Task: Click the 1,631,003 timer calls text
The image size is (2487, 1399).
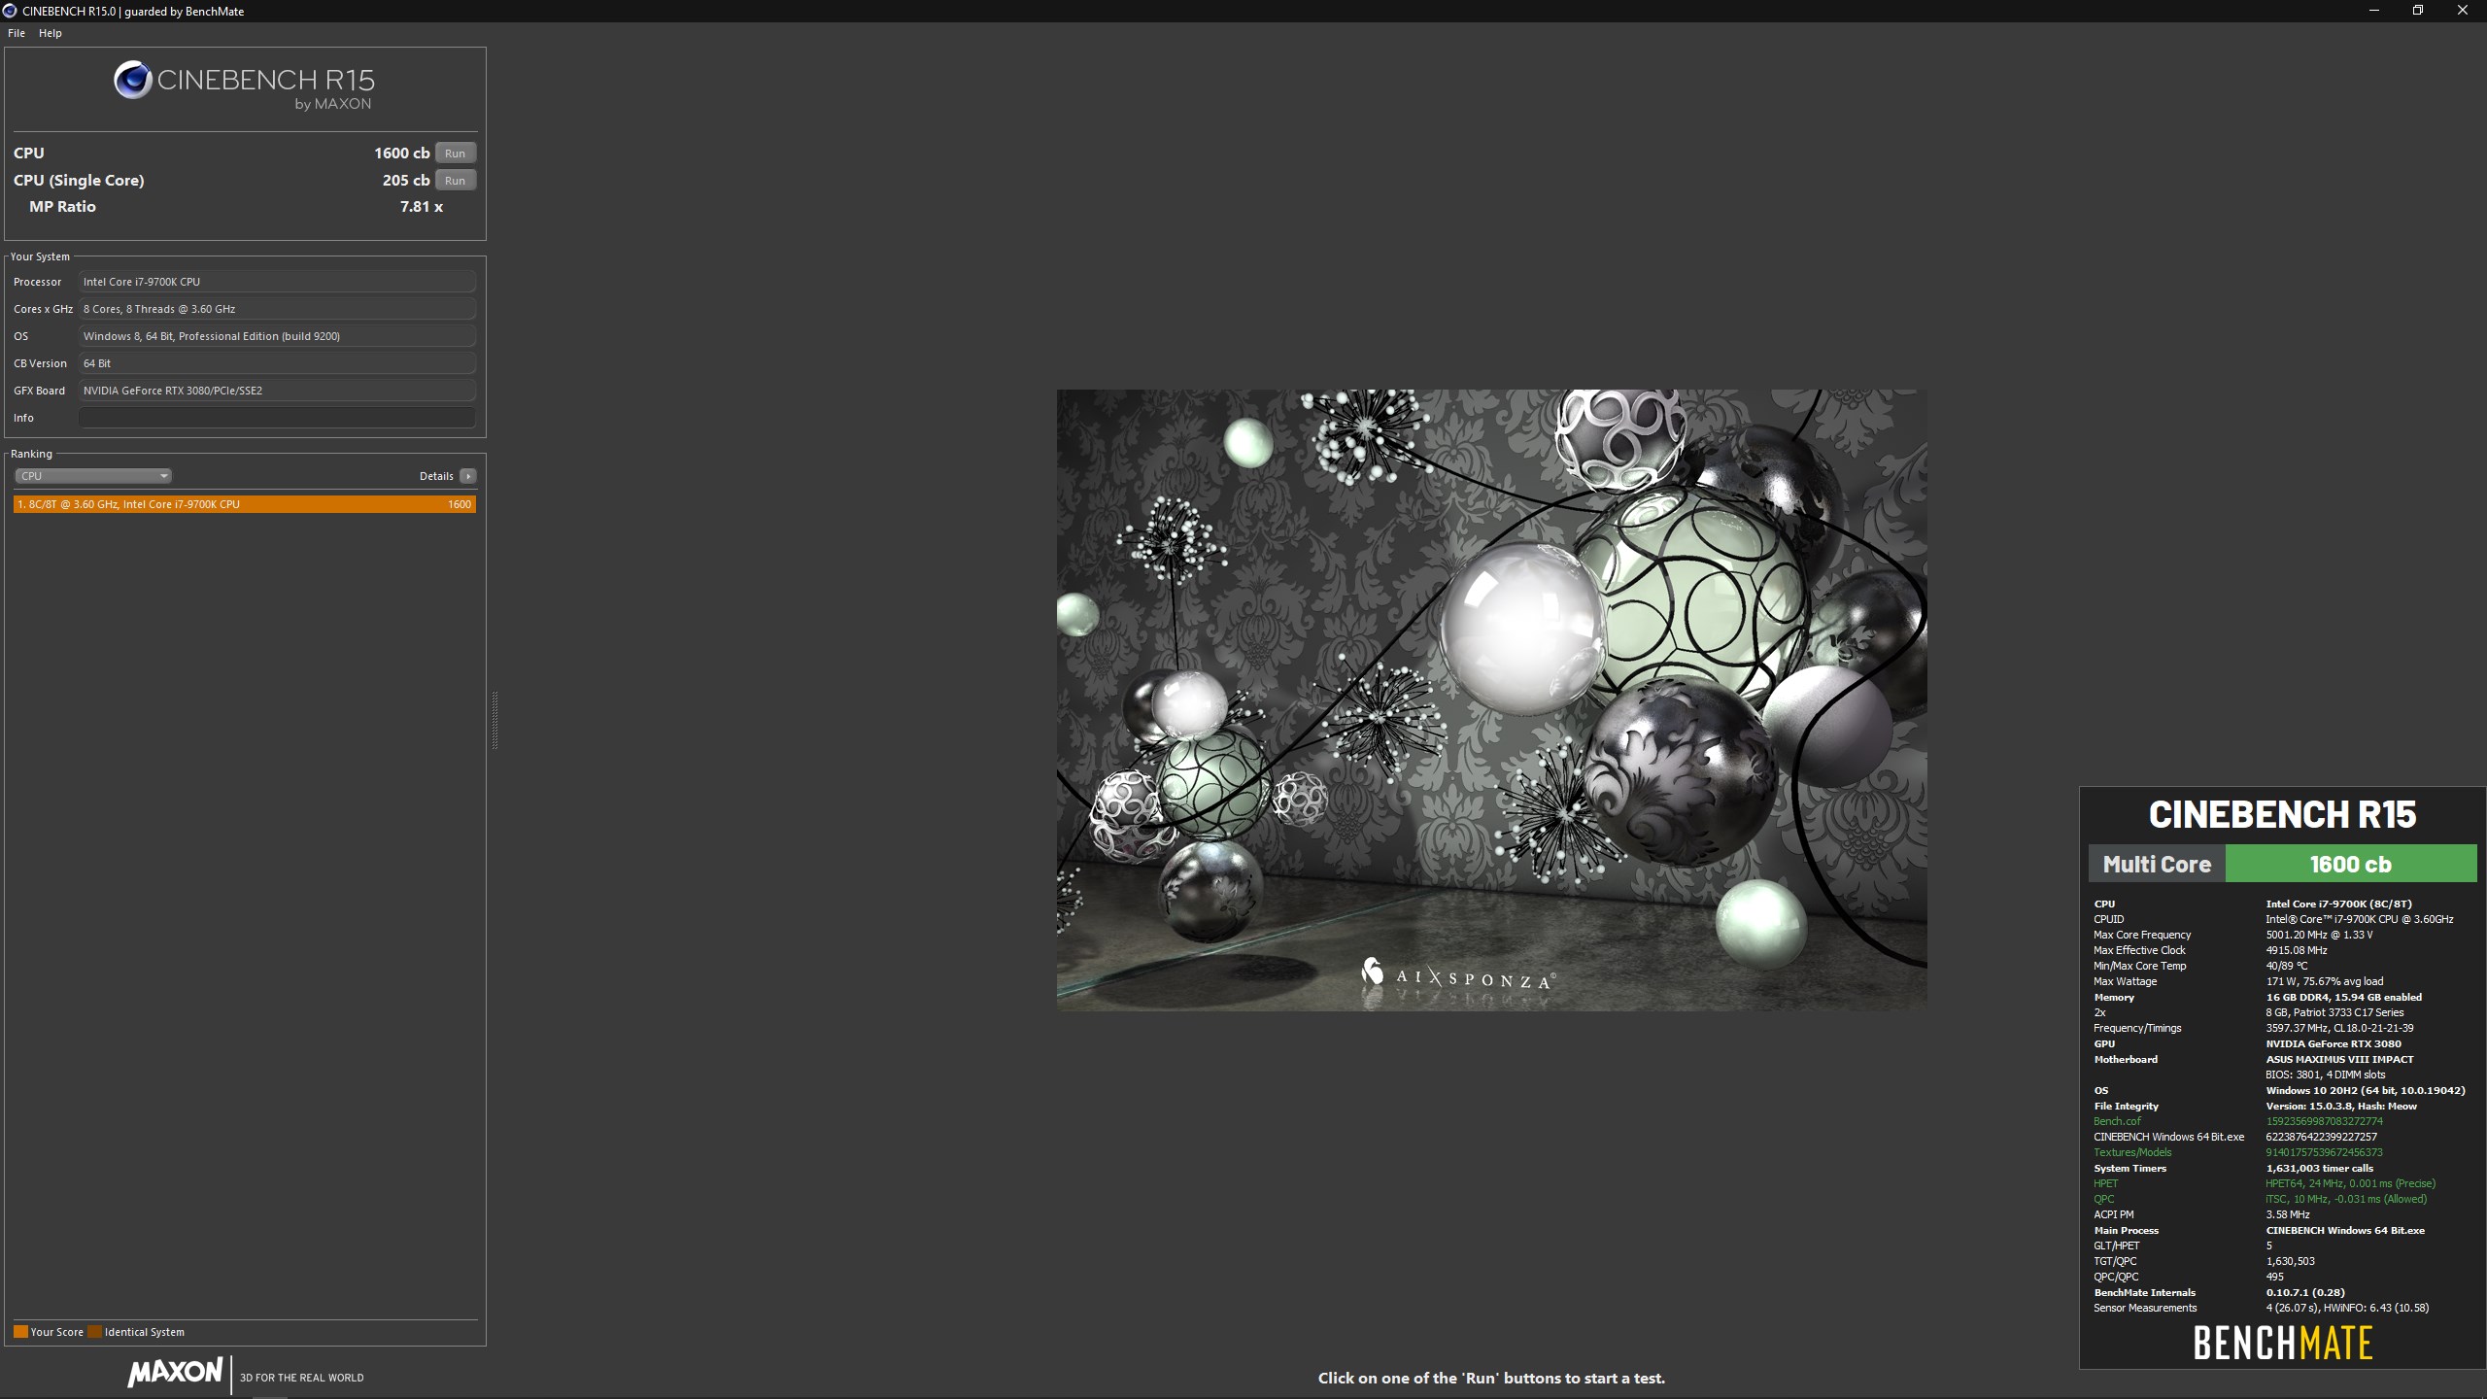Action: 2320,1168
